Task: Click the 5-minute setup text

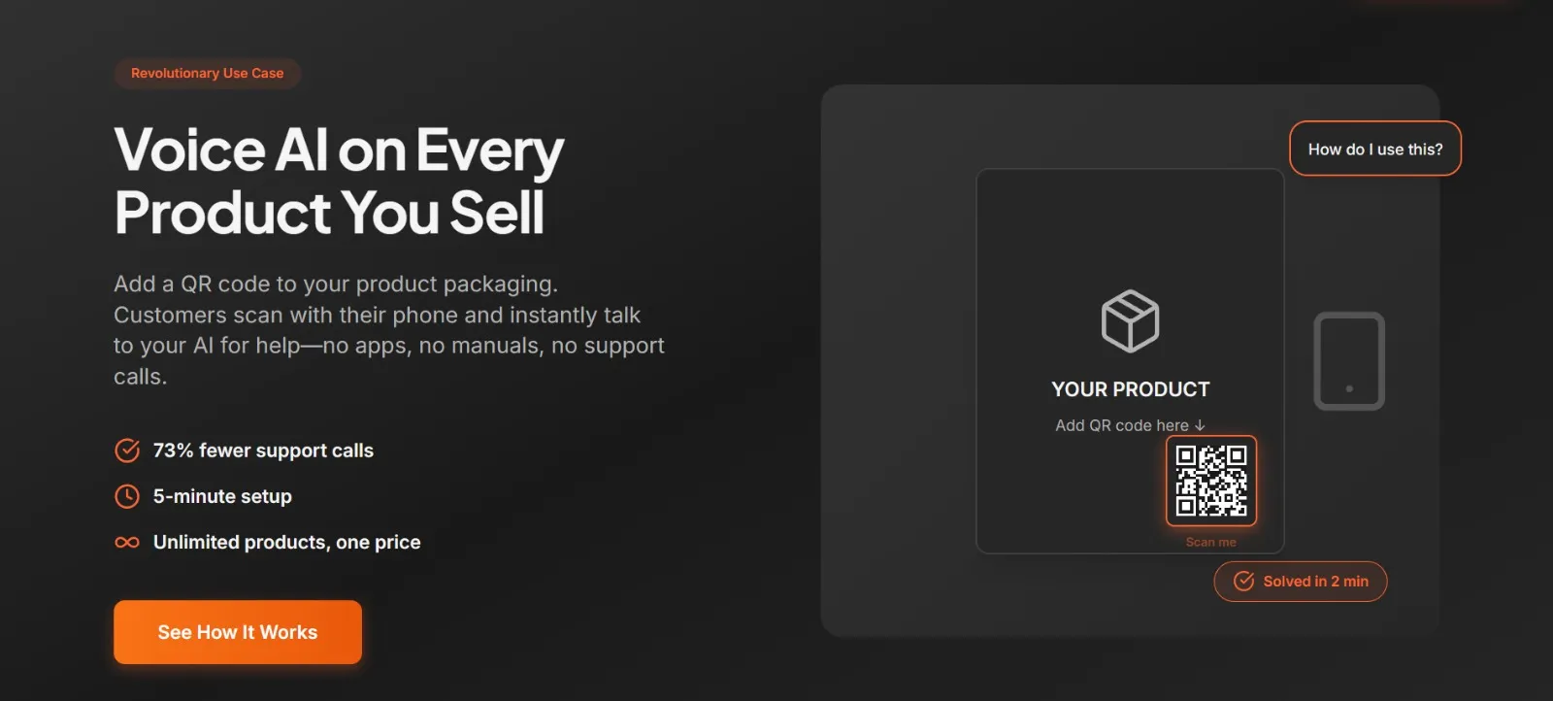Action: coord(222,496)
